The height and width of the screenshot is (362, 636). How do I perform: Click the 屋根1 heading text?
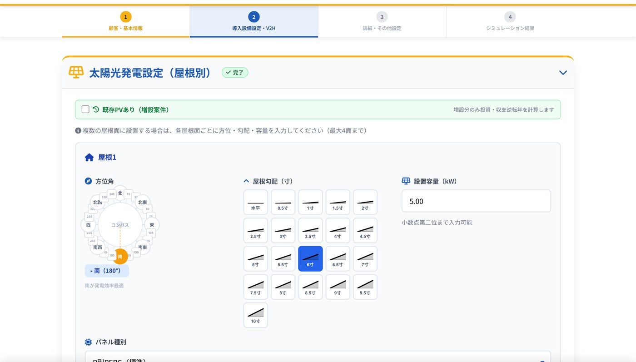point(107,158)
